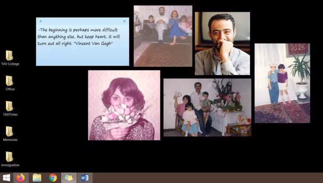The width and height of the screenshot is (323, 183).
Task: Select the photo of family on couch
Action: (163, 36)
